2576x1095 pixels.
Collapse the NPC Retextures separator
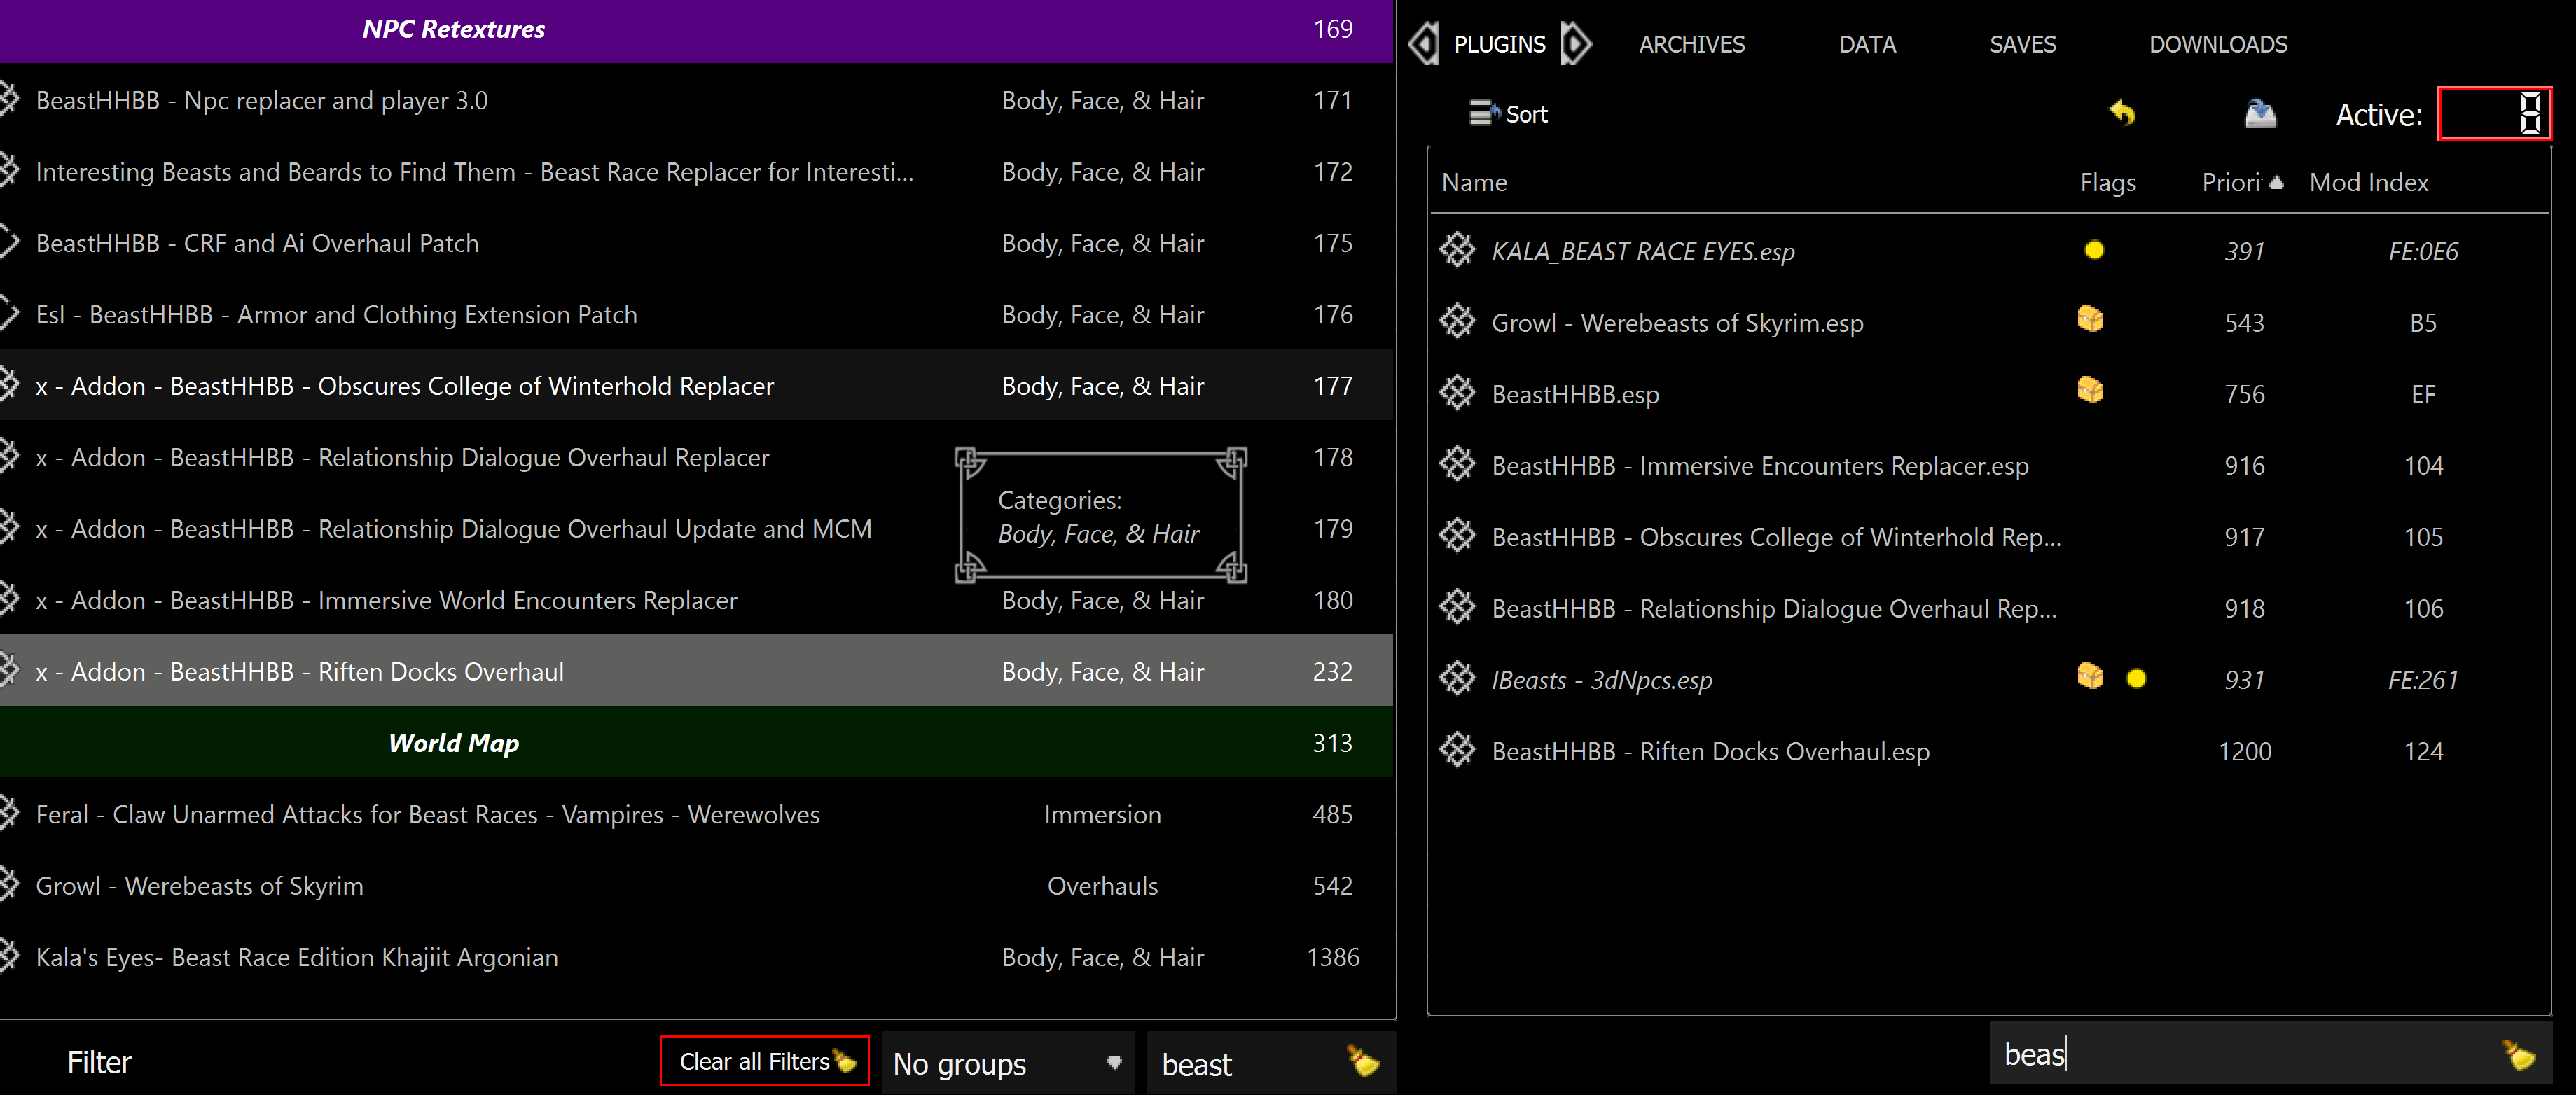pos(453,29)
